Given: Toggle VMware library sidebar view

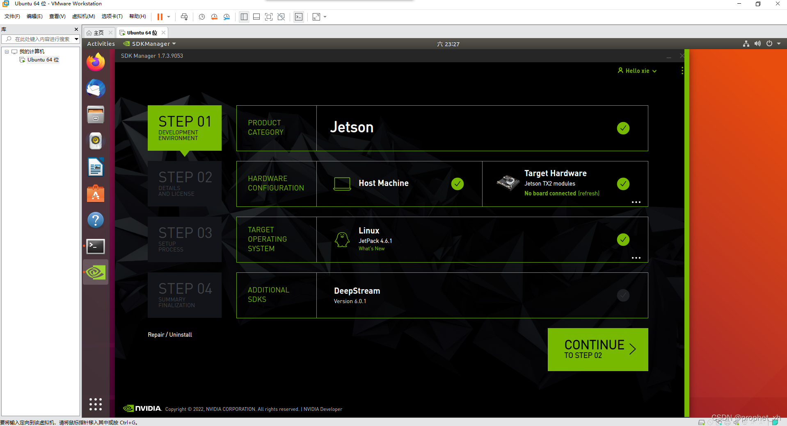Looking at the screenshot, I should point(244,17).
